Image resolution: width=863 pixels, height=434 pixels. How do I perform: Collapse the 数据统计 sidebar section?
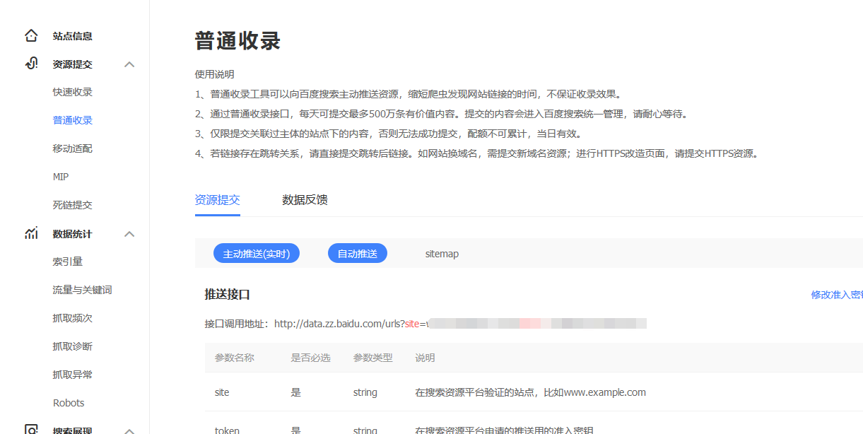tap(129, 233)
